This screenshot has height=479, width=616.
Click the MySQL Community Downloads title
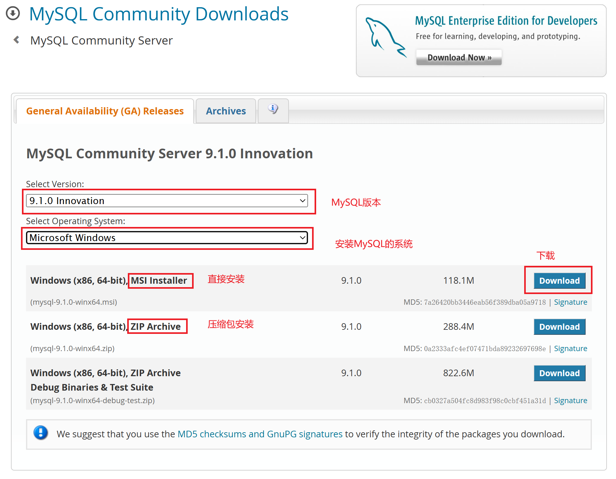(x=159, y=14)
